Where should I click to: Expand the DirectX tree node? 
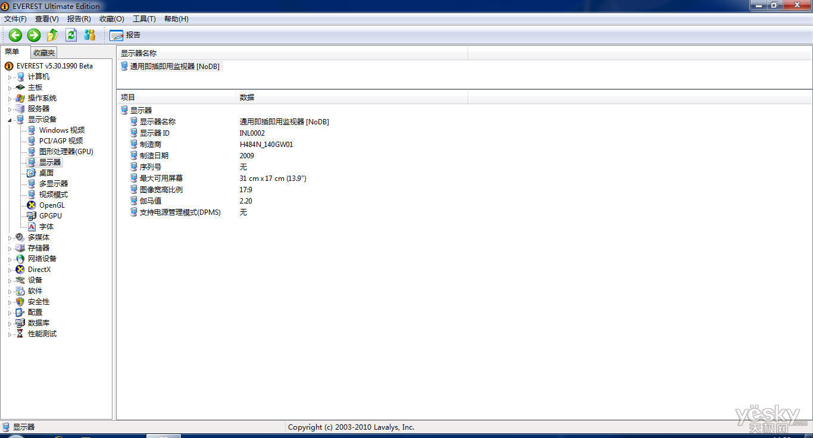click(x=10, y=270)
